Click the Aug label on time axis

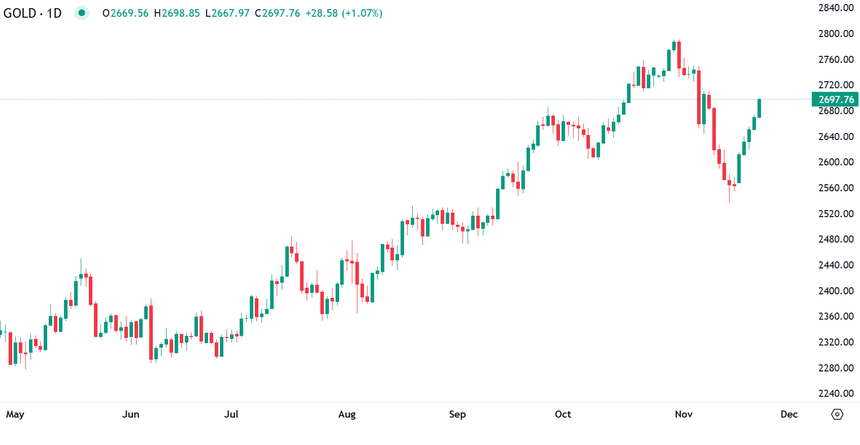point(347,414)
